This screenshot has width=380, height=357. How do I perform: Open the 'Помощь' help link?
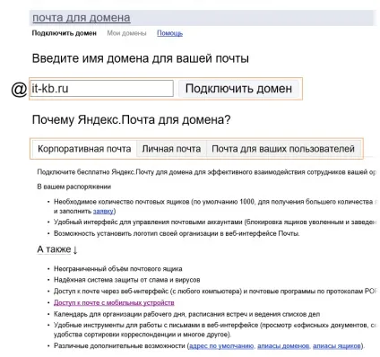click(x=169, y=33)
